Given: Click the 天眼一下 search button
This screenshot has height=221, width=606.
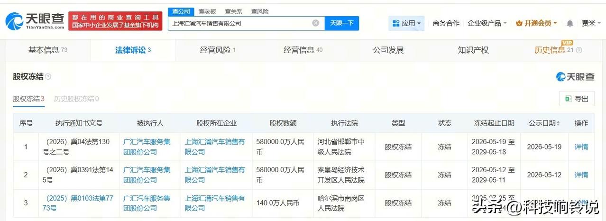Looking at the screenshot, I should click(342, 23).
